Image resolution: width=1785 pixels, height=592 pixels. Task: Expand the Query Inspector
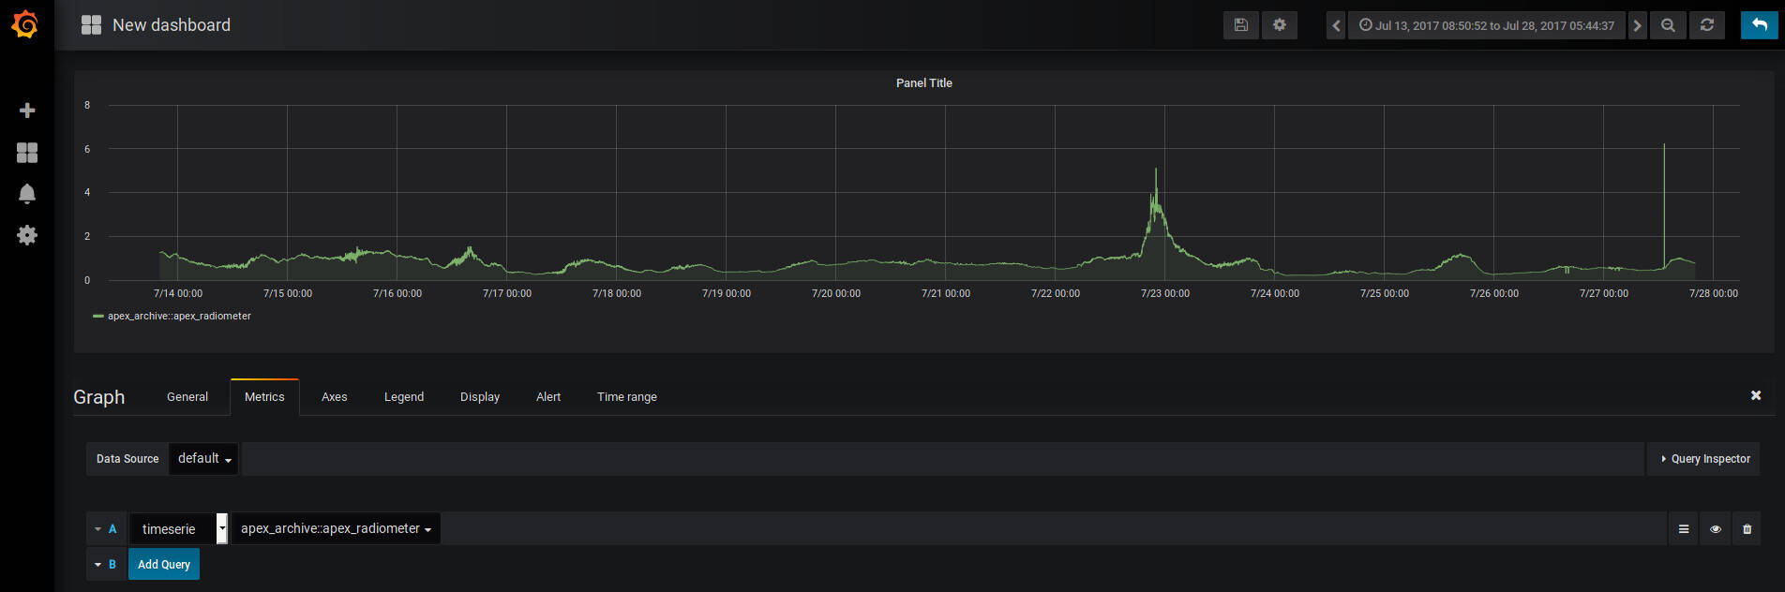tap(1704, 459)
